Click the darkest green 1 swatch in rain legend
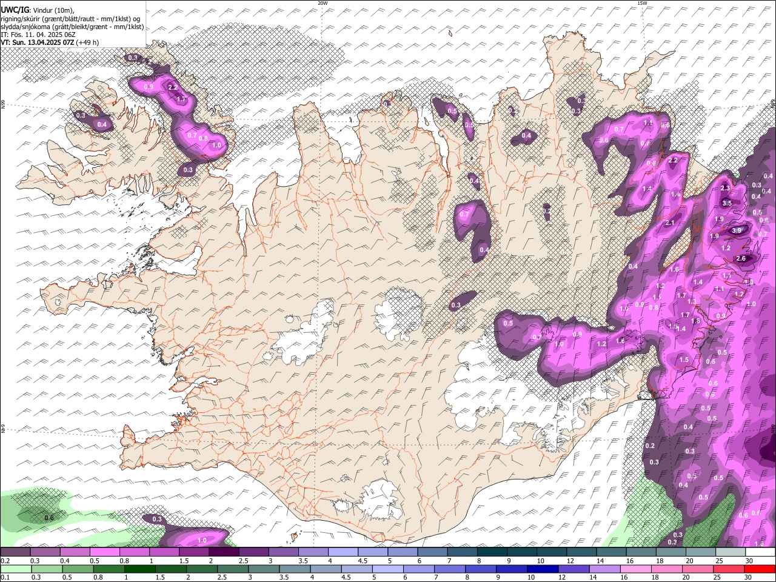776x582 pixels. (140, 569)
